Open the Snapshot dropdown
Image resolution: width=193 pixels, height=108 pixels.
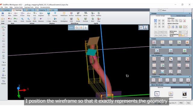click(43, 13)
